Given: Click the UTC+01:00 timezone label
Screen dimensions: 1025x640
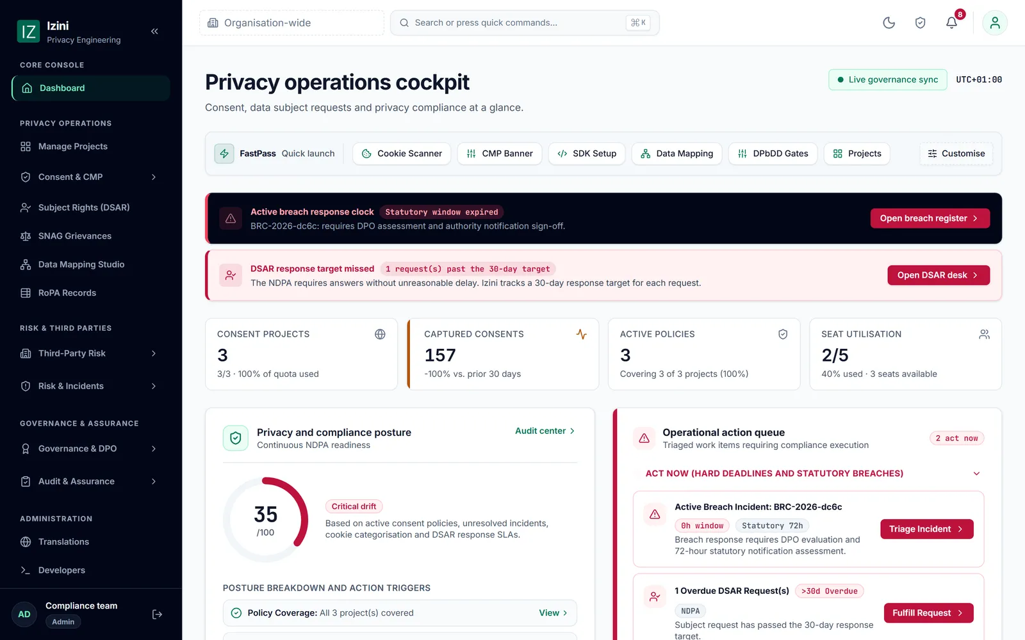Looking at the screenshot, I should tap(979, 80).
